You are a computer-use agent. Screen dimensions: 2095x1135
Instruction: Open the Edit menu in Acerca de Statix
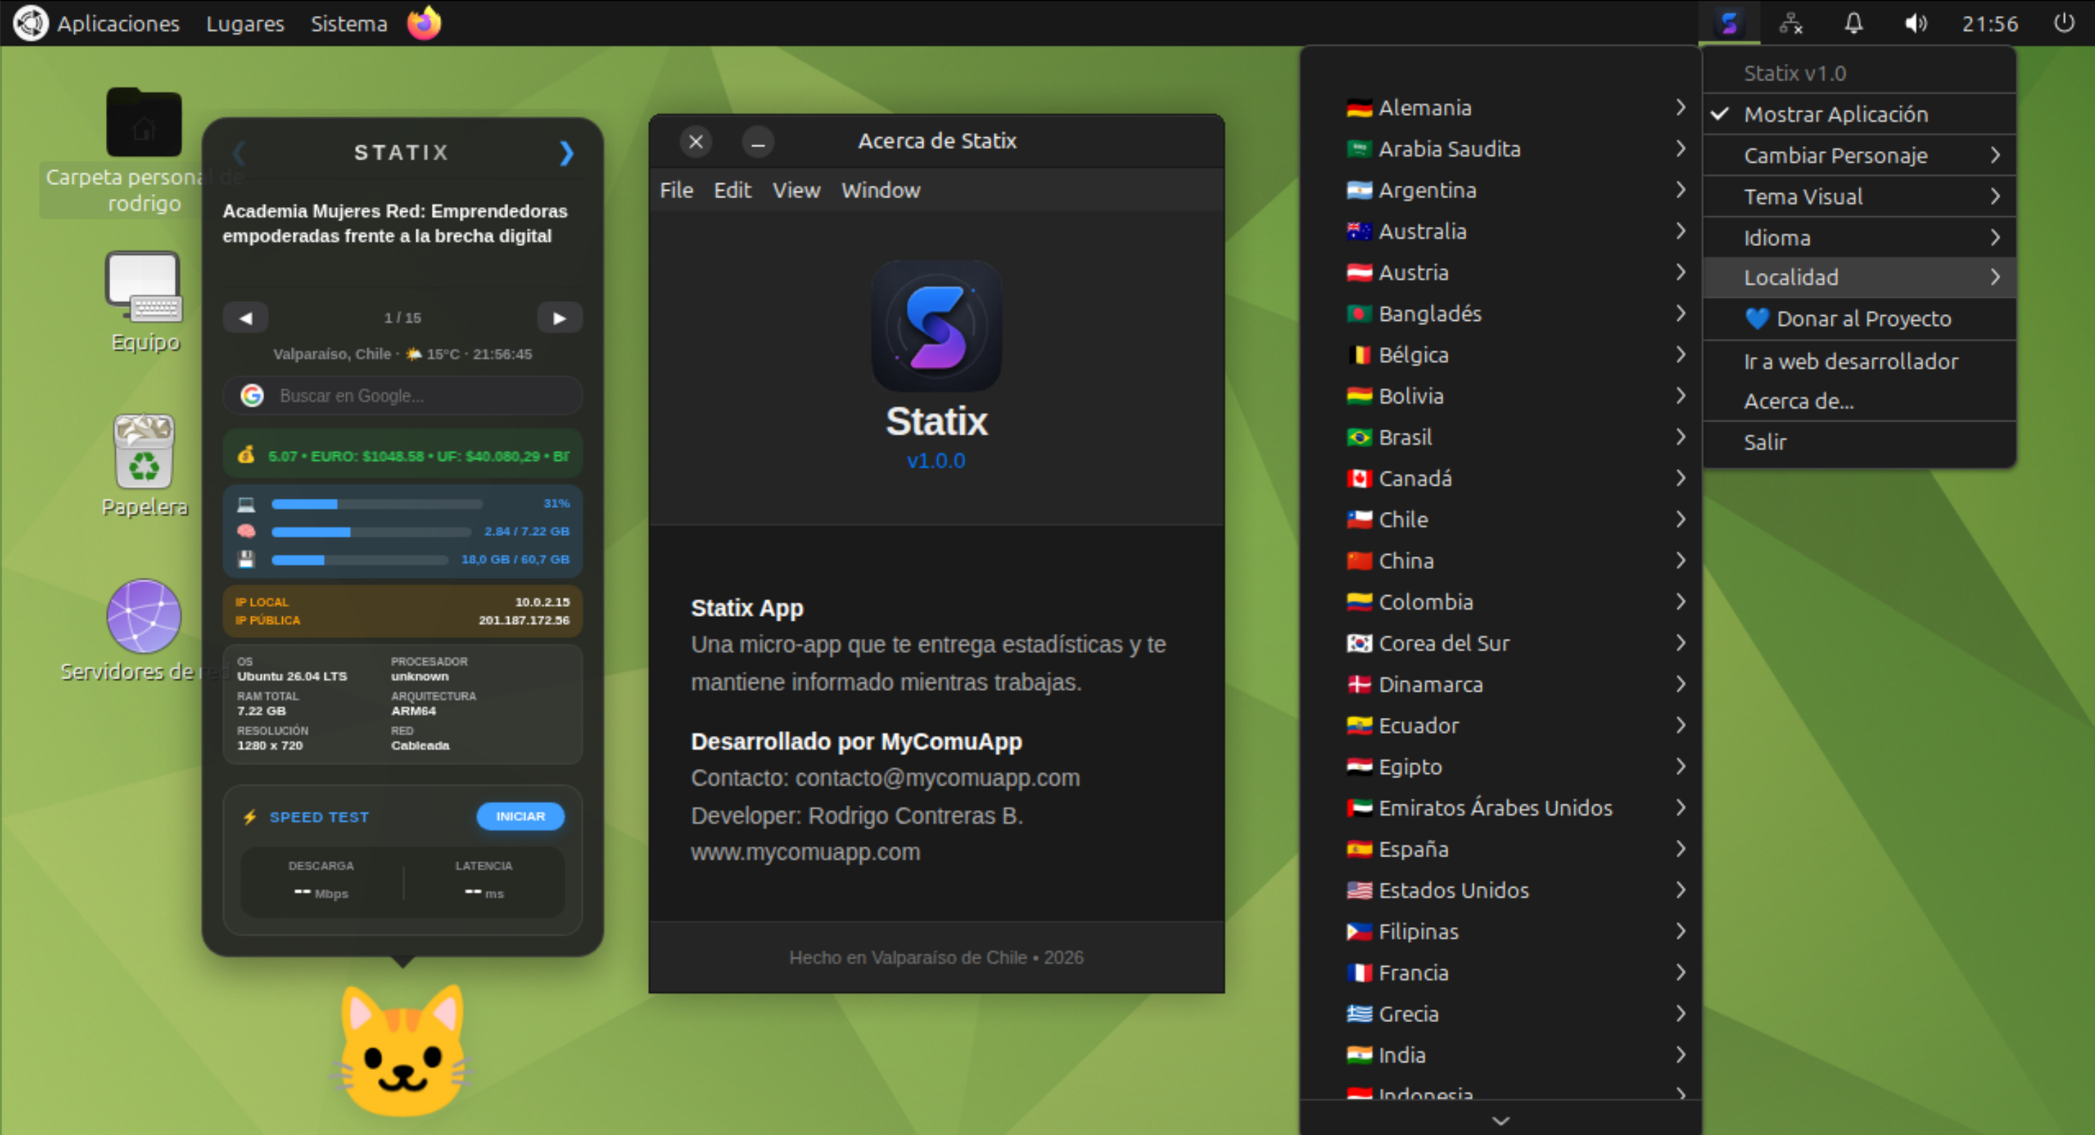[x=732, y=191]
